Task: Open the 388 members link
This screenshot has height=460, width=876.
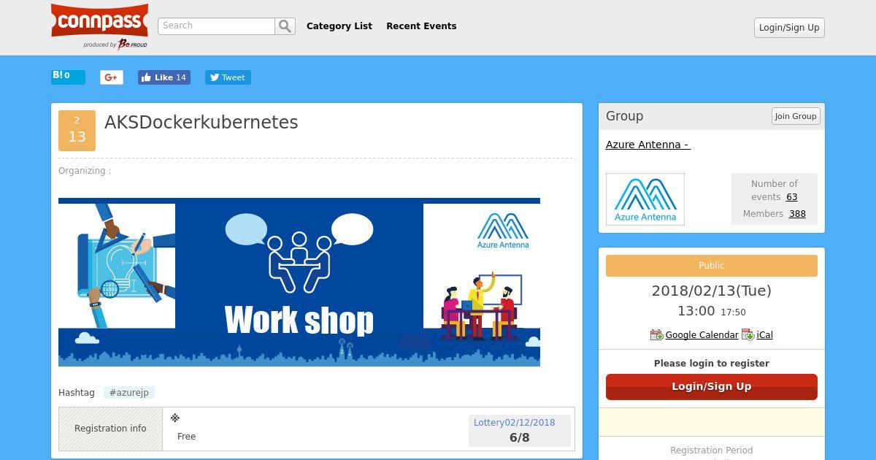Action: pyautogui.click(x=797, y=214)
